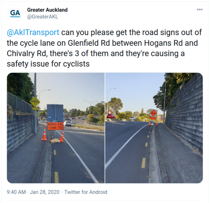Click the grey sign back panel in left photo
This screenshot has height=203, width=210.
55,113
